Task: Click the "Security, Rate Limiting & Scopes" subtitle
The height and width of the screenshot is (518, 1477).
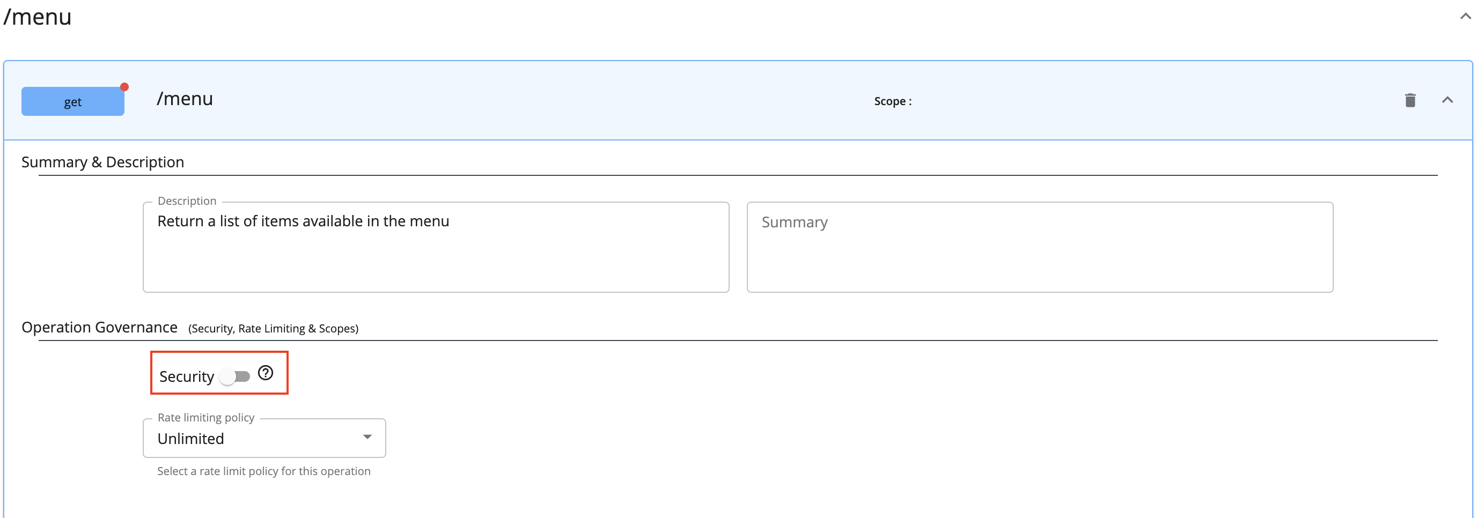Action: (x=273, y=328)
